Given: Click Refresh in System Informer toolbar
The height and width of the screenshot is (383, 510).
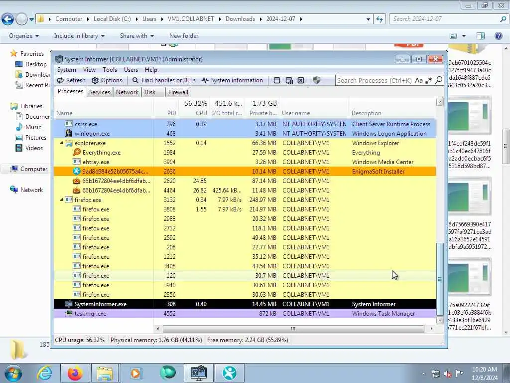Looking at the screenshot, I should pyautogui.click(x=71, y=80).
